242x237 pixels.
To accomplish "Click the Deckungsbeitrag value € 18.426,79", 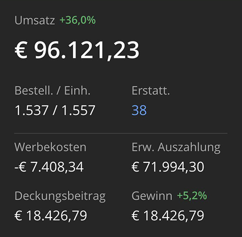I will coord(51,216).
